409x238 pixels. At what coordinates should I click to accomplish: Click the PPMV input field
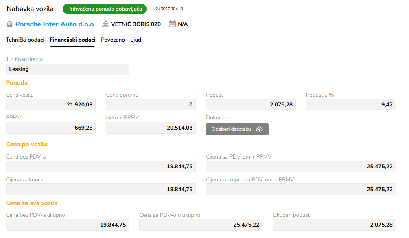click(x=51, y=128)
